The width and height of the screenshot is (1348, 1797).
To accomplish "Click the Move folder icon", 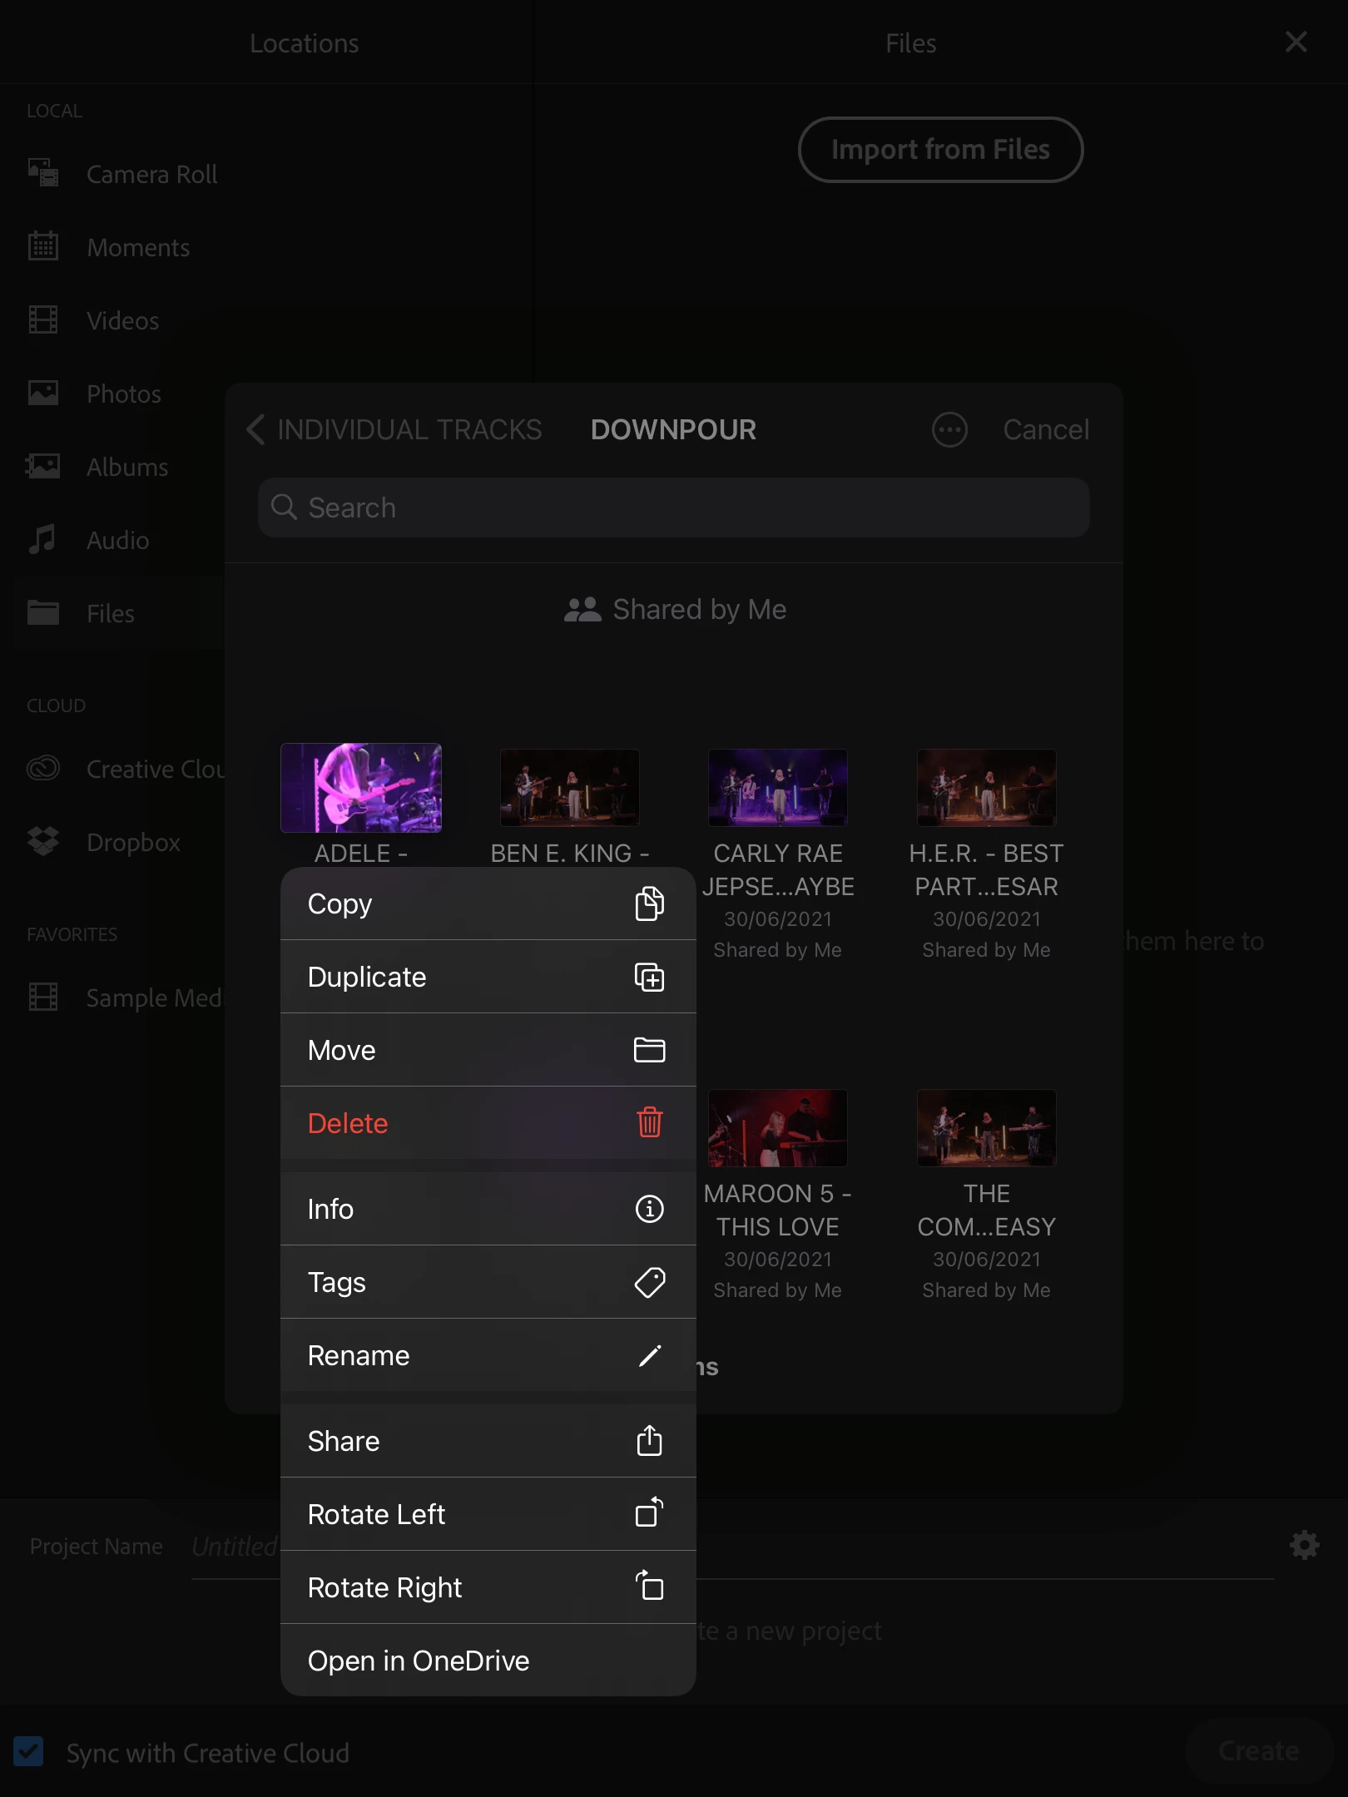I will (x=649, y=1050).
